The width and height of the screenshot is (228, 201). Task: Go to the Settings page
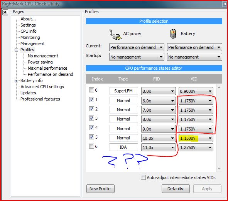pyautogui.click(x=28, y=25)
